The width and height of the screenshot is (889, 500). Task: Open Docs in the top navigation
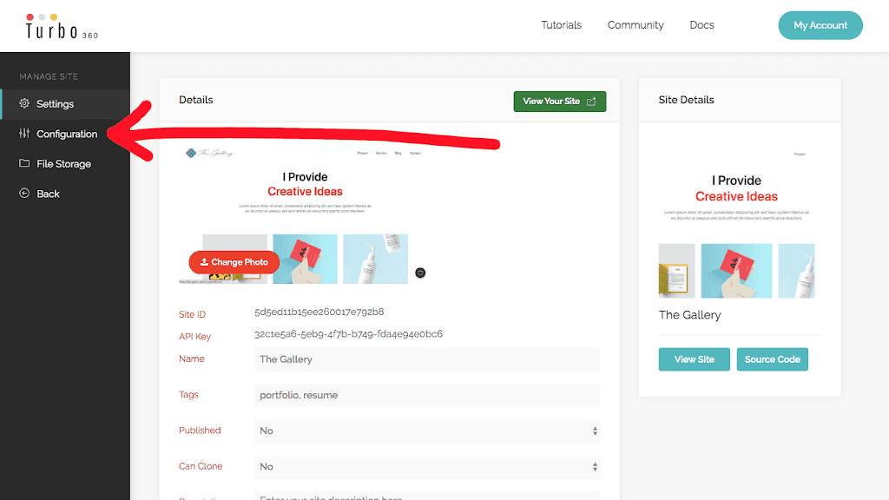click(701, 25)
